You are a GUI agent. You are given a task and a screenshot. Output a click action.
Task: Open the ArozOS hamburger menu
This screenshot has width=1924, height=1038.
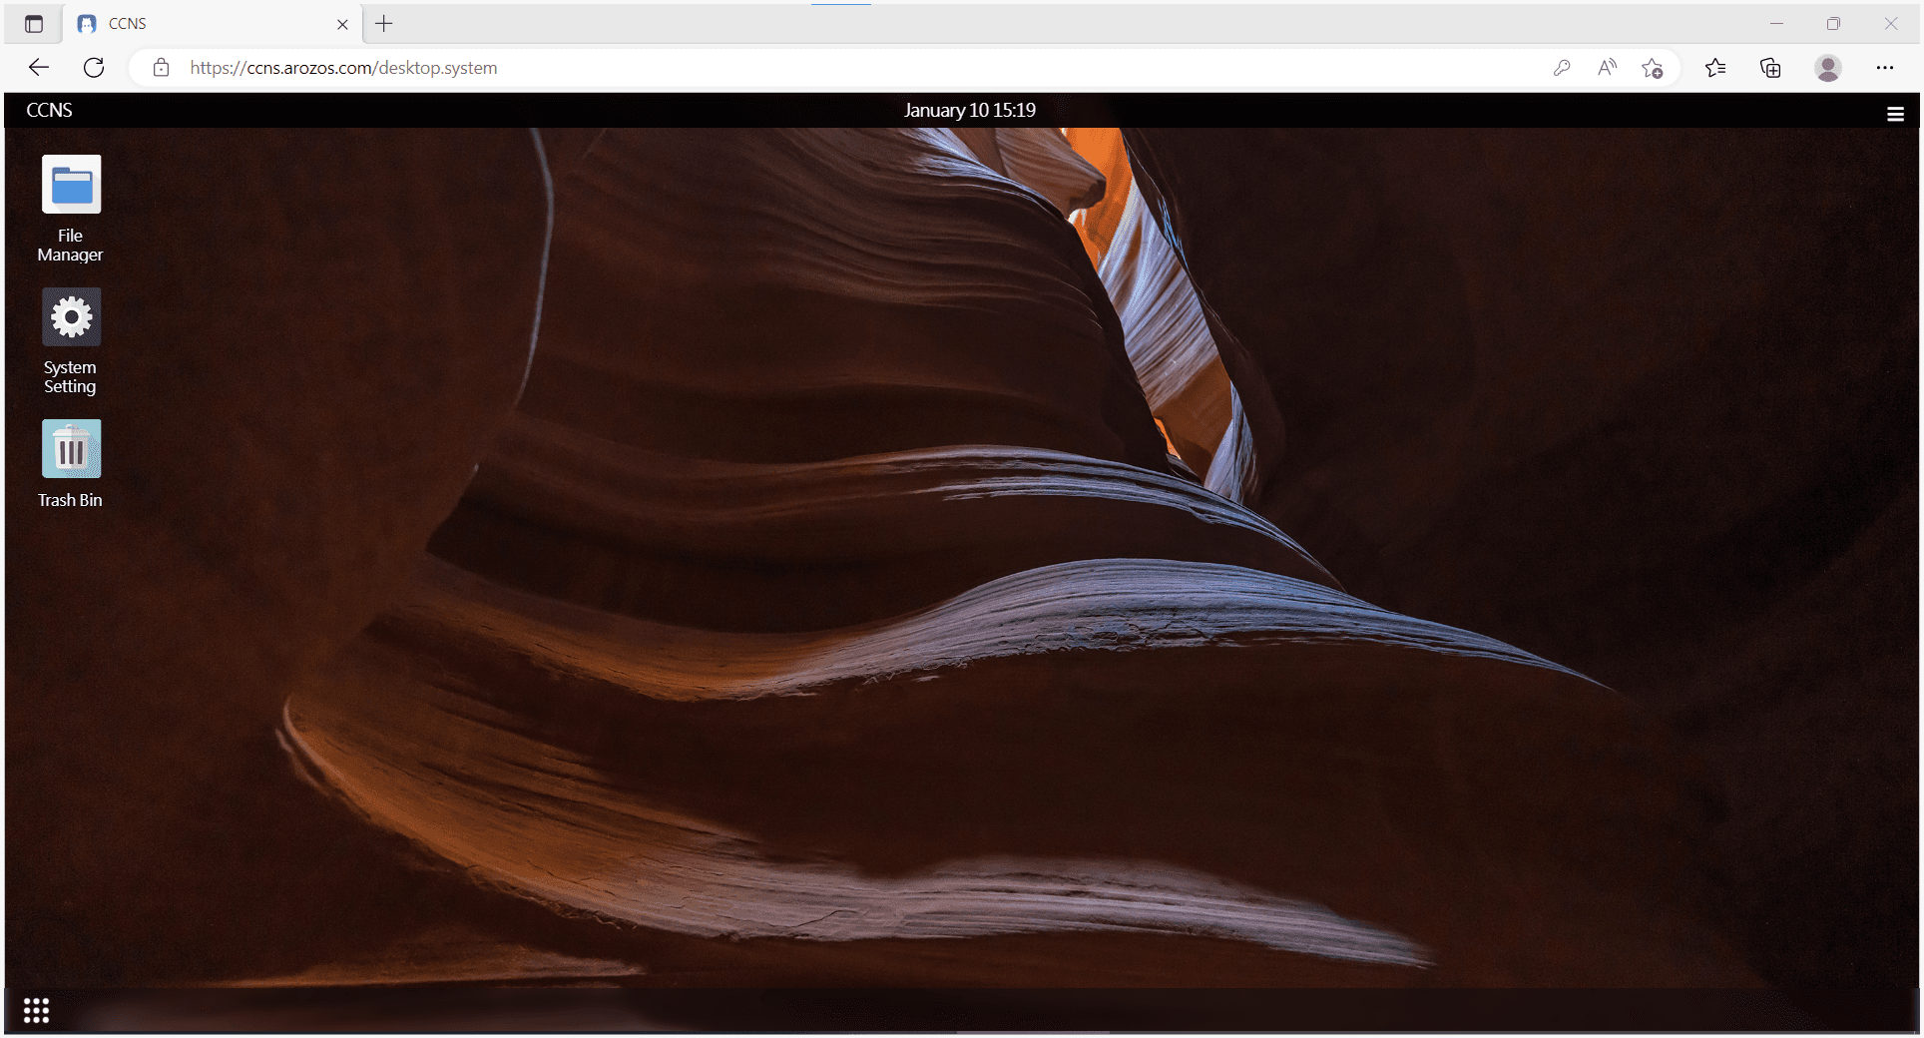pos(1895,114)
